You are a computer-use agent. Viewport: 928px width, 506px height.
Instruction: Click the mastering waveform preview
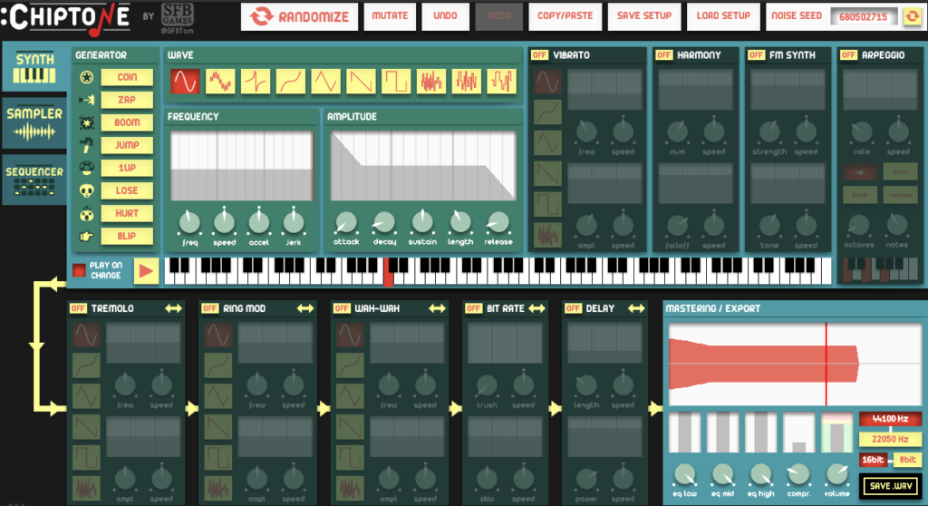[794, 364]
